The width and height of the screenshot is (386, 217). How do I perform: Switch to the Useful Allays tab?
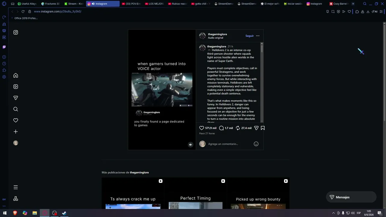(27, 4)
